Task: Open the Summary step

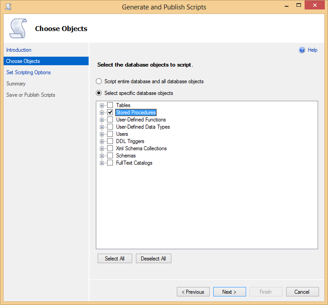Action: pyautogui.click(x=16, y=84)
